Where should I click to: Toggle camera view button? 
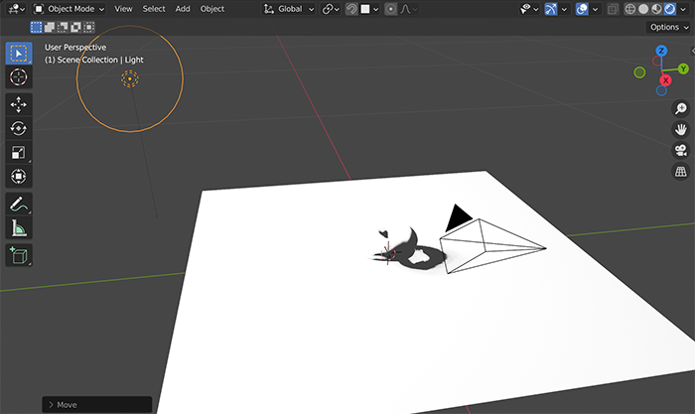(681, 151)
